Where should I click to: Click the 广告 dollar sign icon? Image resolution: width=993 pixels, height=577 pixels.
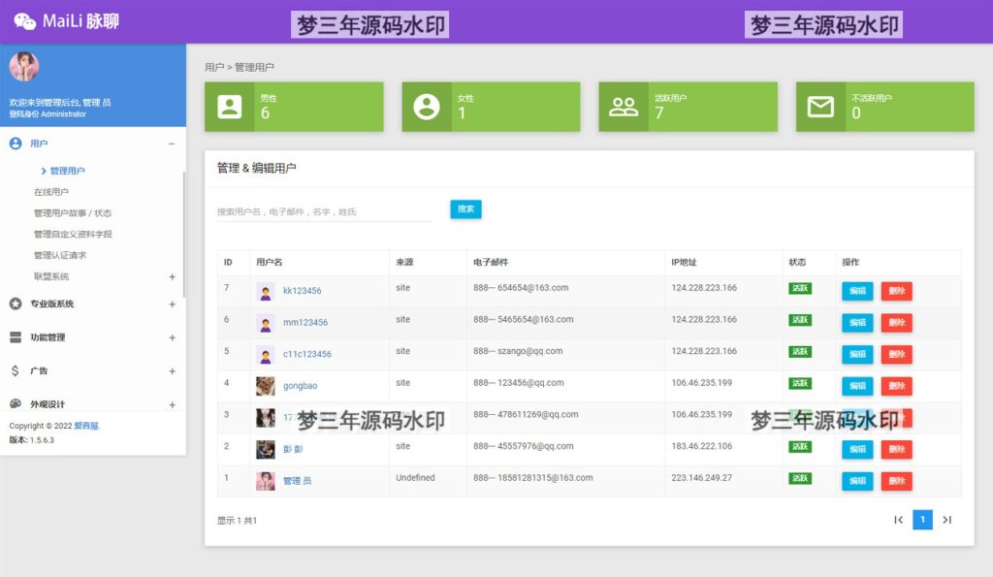click(16, 371)
